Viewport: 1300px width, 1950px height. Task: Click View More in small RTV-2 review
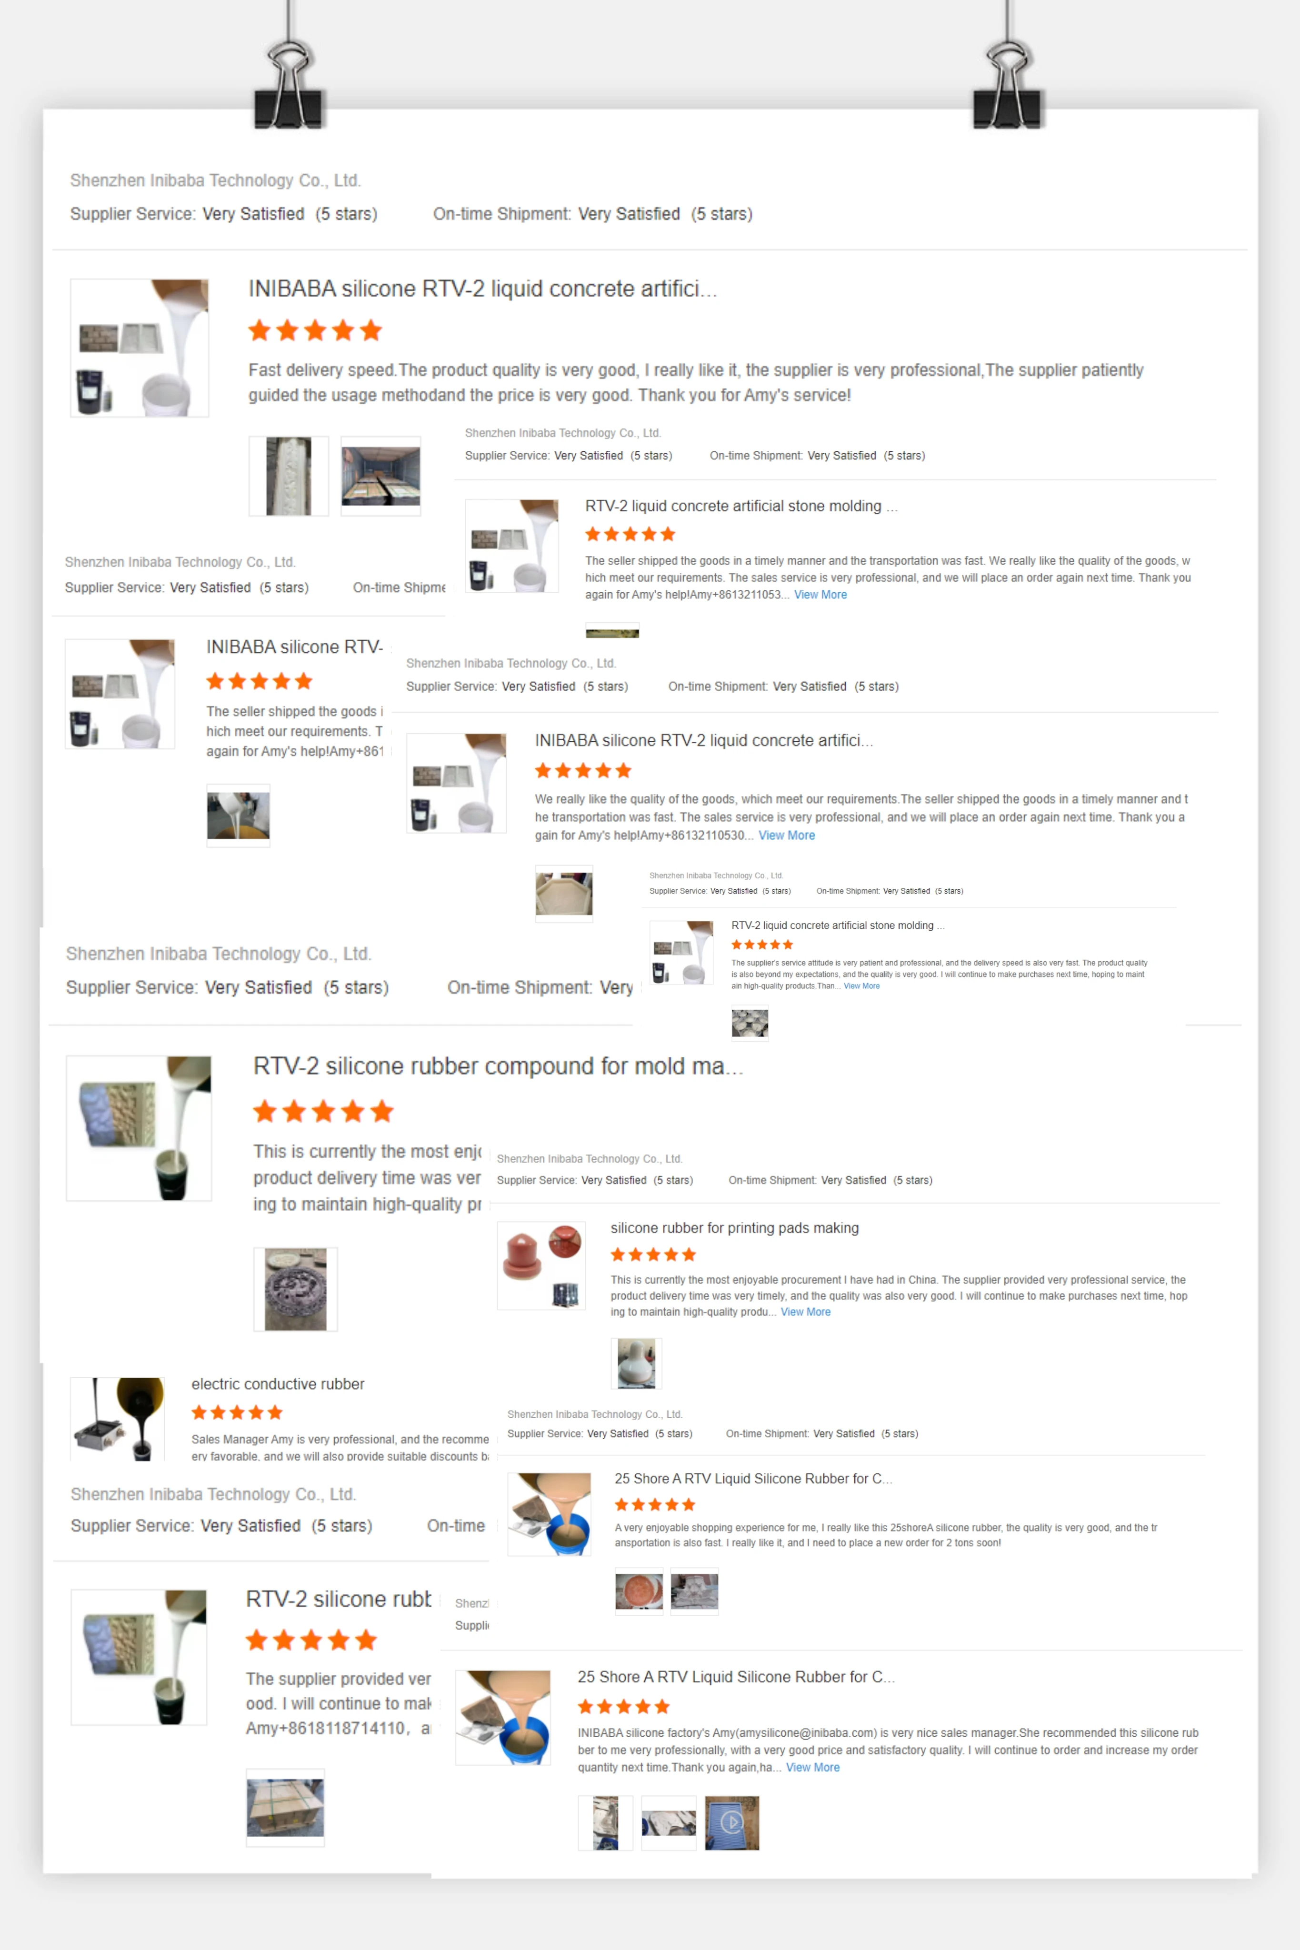[861, 986]
